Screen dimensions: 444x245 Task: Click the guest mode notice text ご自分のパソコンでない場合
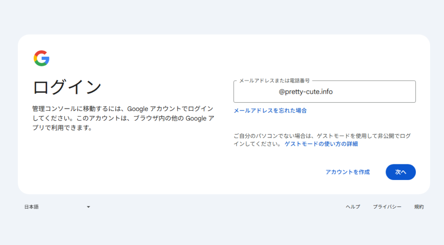[x=322, y=136]
